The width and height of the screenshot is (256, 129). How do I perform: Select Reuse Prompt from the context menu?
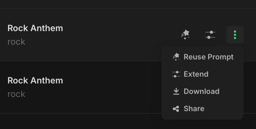pos(208,57)
